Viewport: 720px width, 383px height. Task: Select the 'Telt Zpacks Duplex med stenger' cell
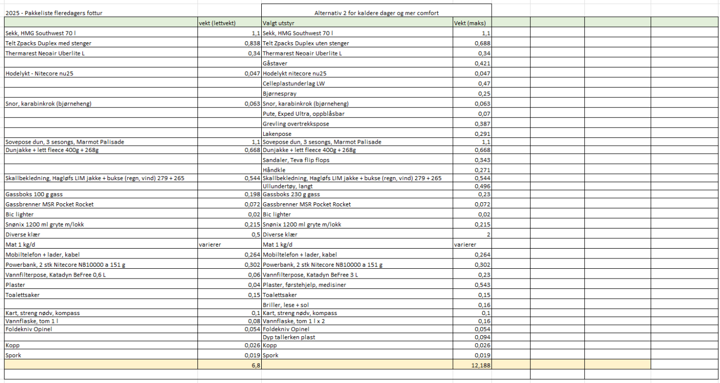101,43
